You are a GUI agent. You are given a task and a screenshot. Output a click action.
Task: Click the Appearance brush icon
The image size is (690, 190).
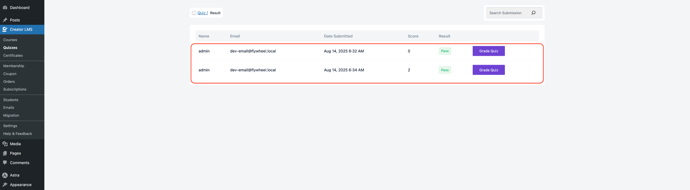tap(5, 185)
